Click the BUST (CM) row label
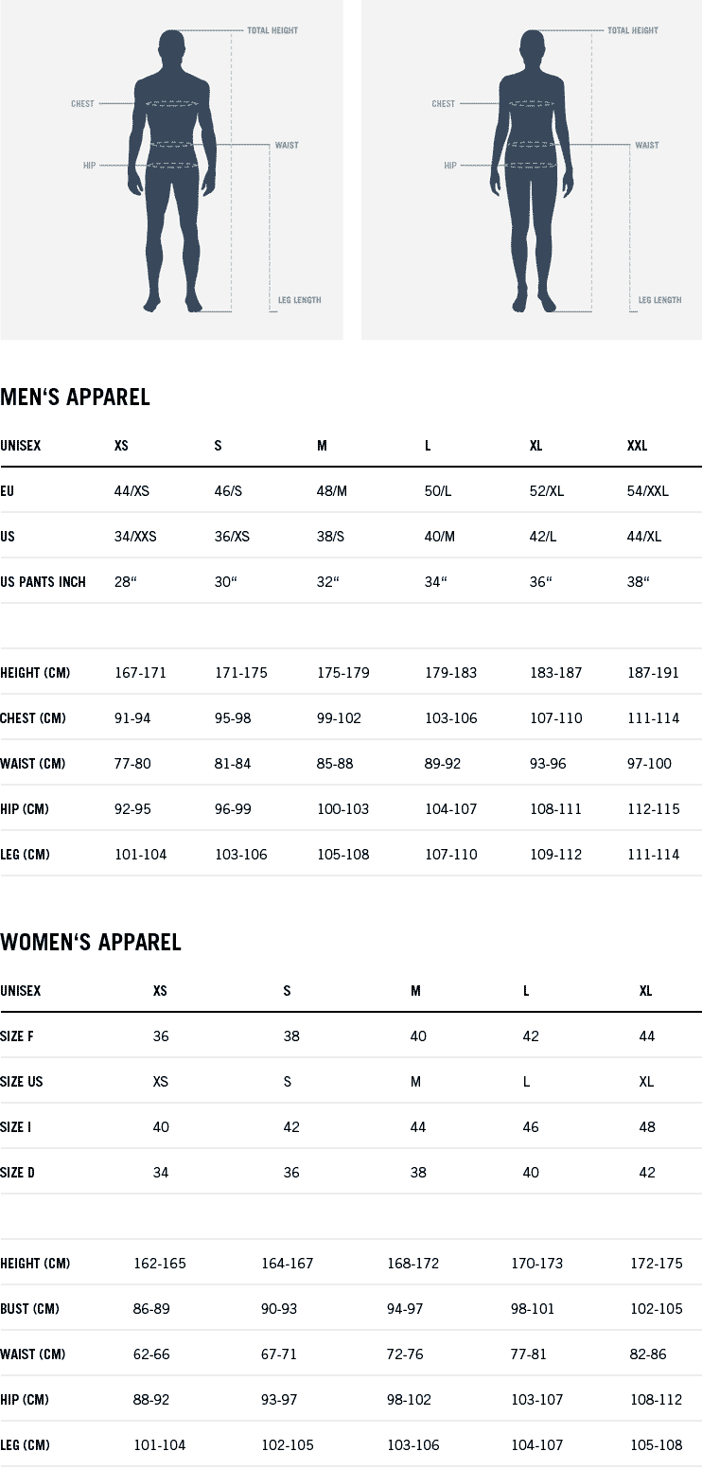Viewport: 702px width, 1469px height. (30, 1309)
